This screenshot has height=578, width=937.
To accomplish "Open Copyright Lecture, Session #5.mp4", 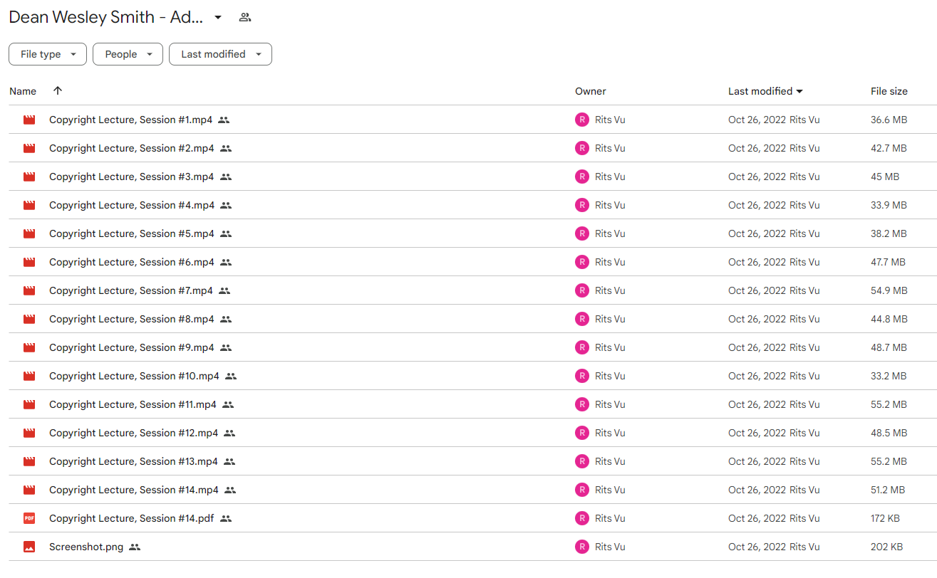I will 132,233.
